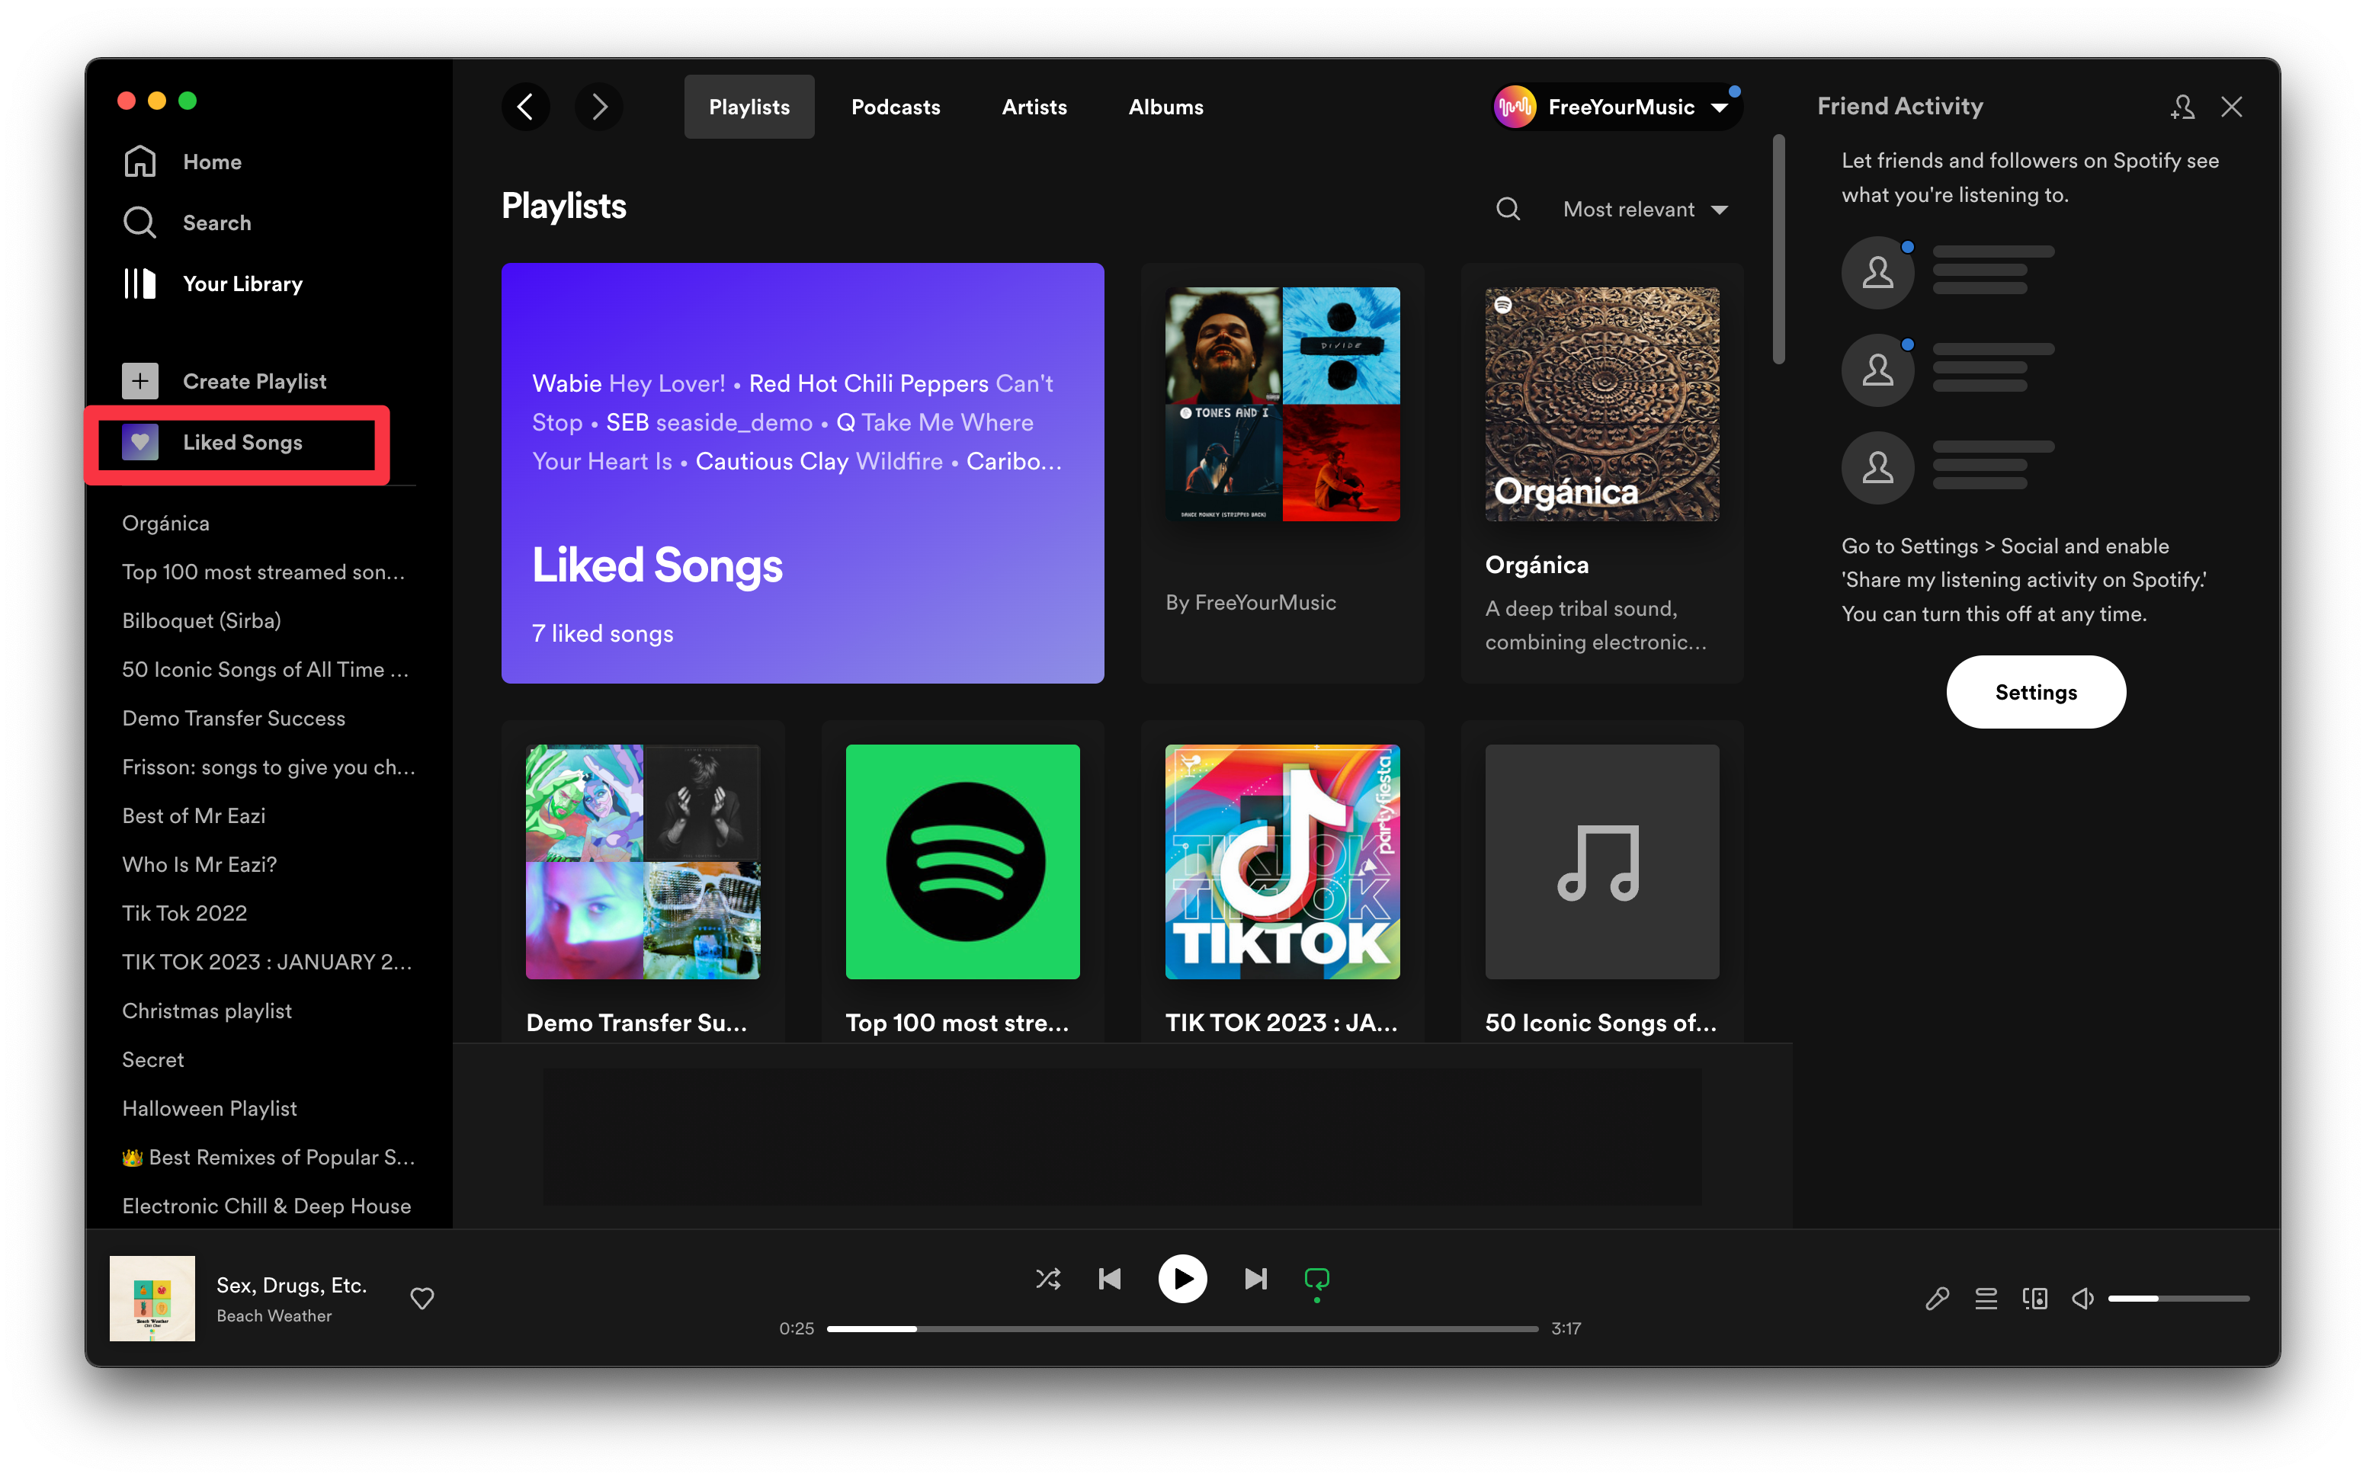Open the By FreeYourMusic playlist cover
The width and height of the screenshot is (2366, 1480).
pos(1282,404)
